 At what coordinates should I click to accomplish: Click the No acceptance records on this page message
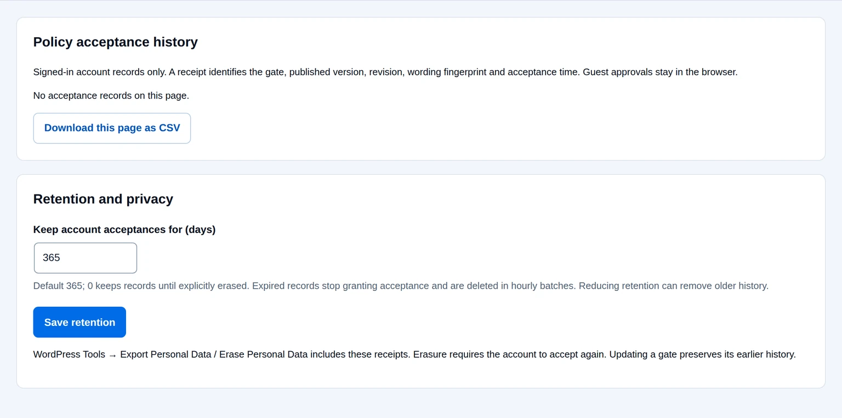click(111, 95)
